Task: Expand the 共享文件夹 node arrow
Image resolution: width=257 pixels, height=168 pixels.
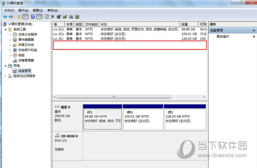Action: (x=10, y=45)
